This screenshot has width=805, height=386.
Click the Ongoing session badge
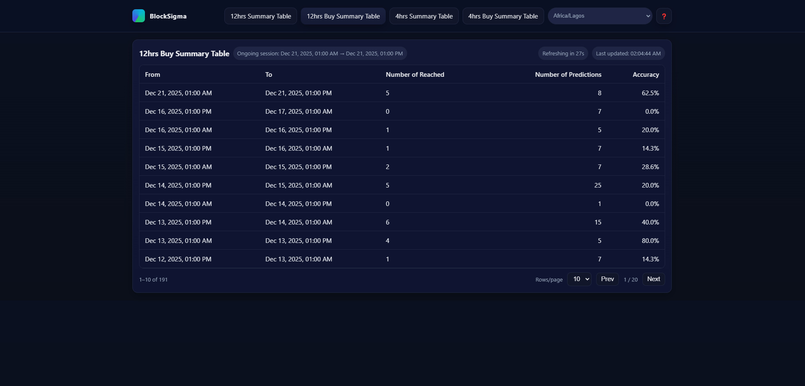pos(320,53)
